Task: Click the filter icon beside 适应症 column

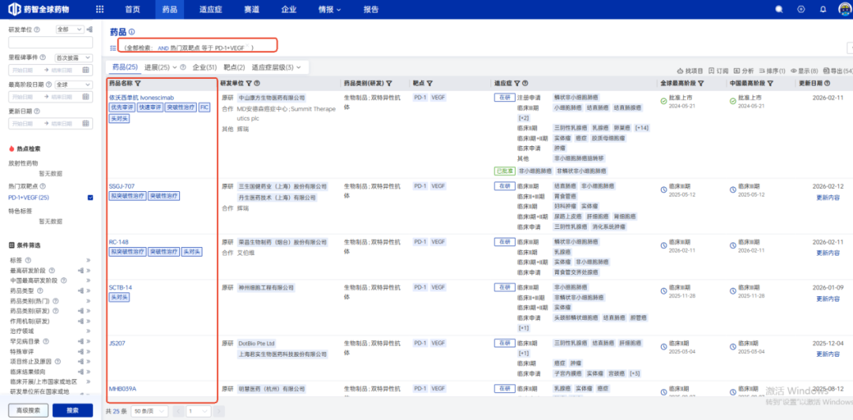Action: click(x=518, y=83)
